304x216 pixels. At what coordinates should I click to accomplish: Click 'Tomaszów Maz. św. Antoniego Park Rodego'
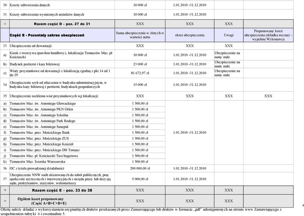(42, 121)
